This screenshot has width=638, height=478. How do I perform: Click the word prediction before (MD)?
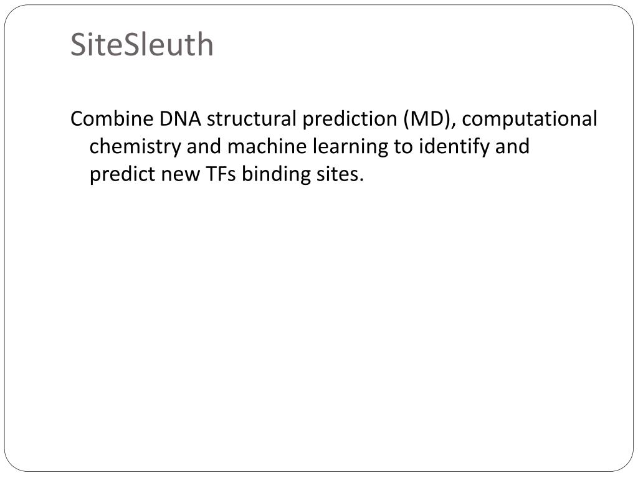pos(350,119)
